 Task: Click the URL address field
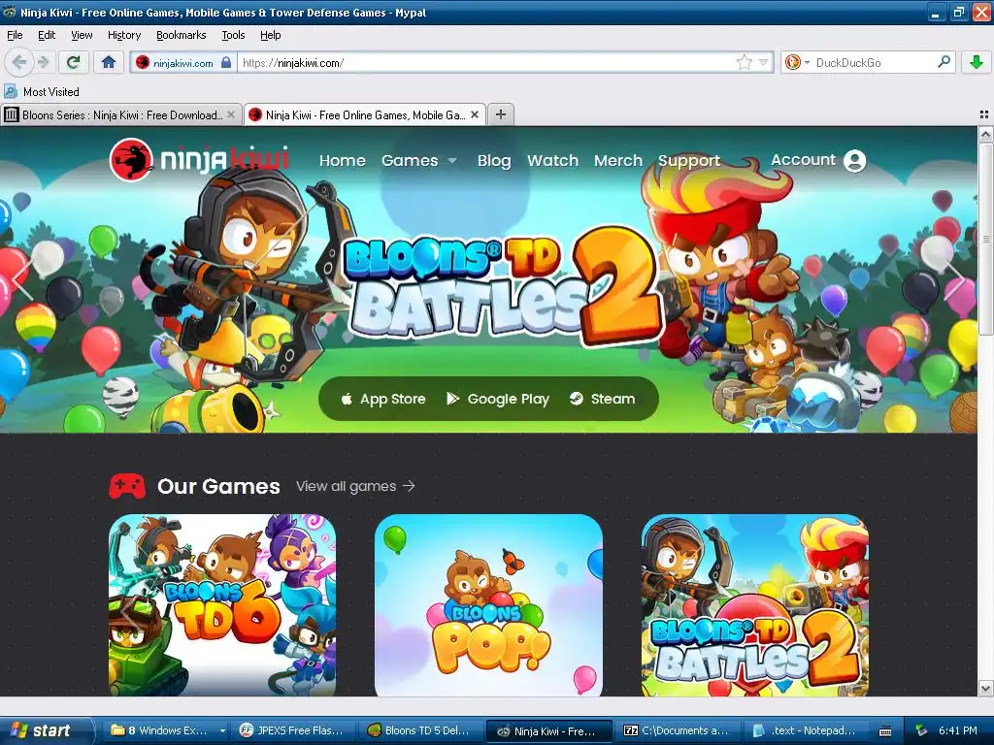tap(485, 62)
